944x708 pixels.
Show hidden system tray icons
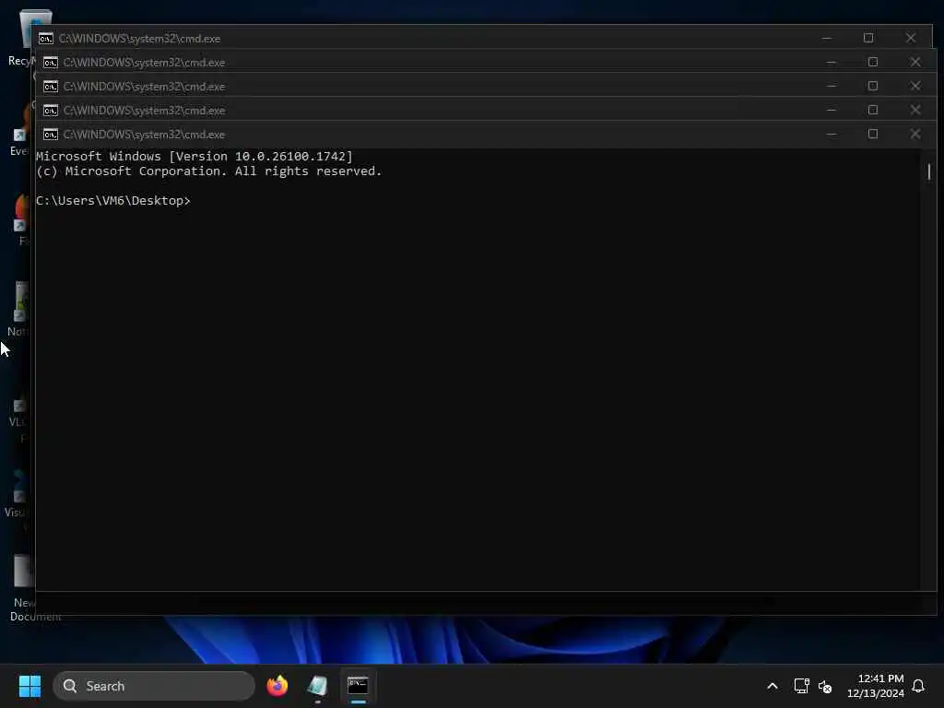(773, 686)
